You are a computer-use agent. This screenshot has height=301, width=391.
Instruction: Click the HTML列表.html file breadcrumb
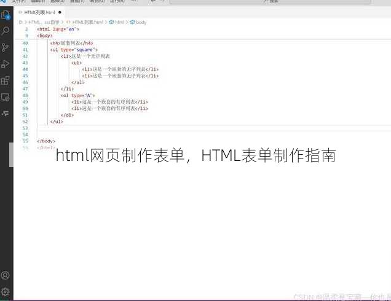click(x=87, y=22)
